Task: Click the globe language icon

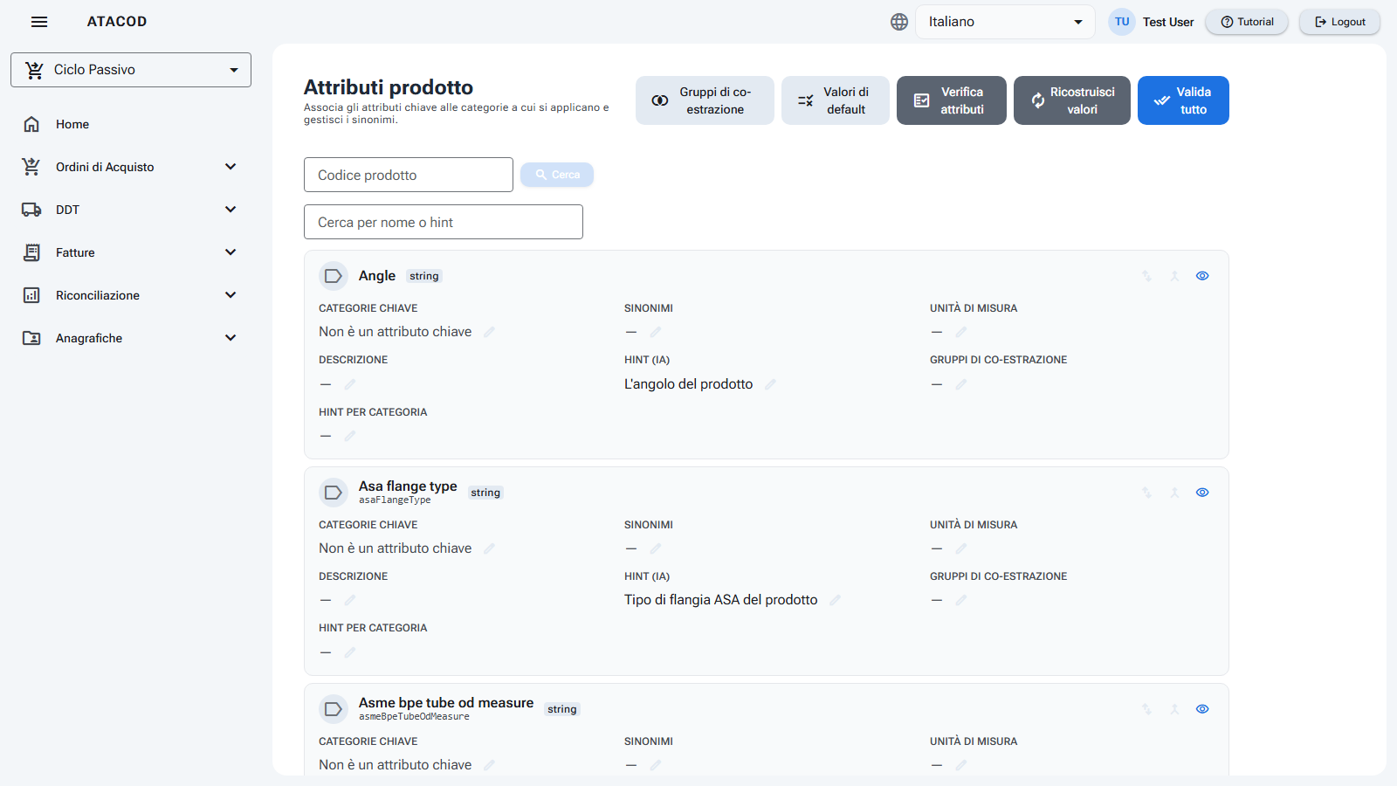Action: pos(899,22)
